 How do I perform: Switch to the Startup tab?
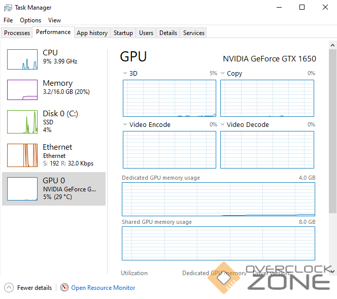point(123,33)
